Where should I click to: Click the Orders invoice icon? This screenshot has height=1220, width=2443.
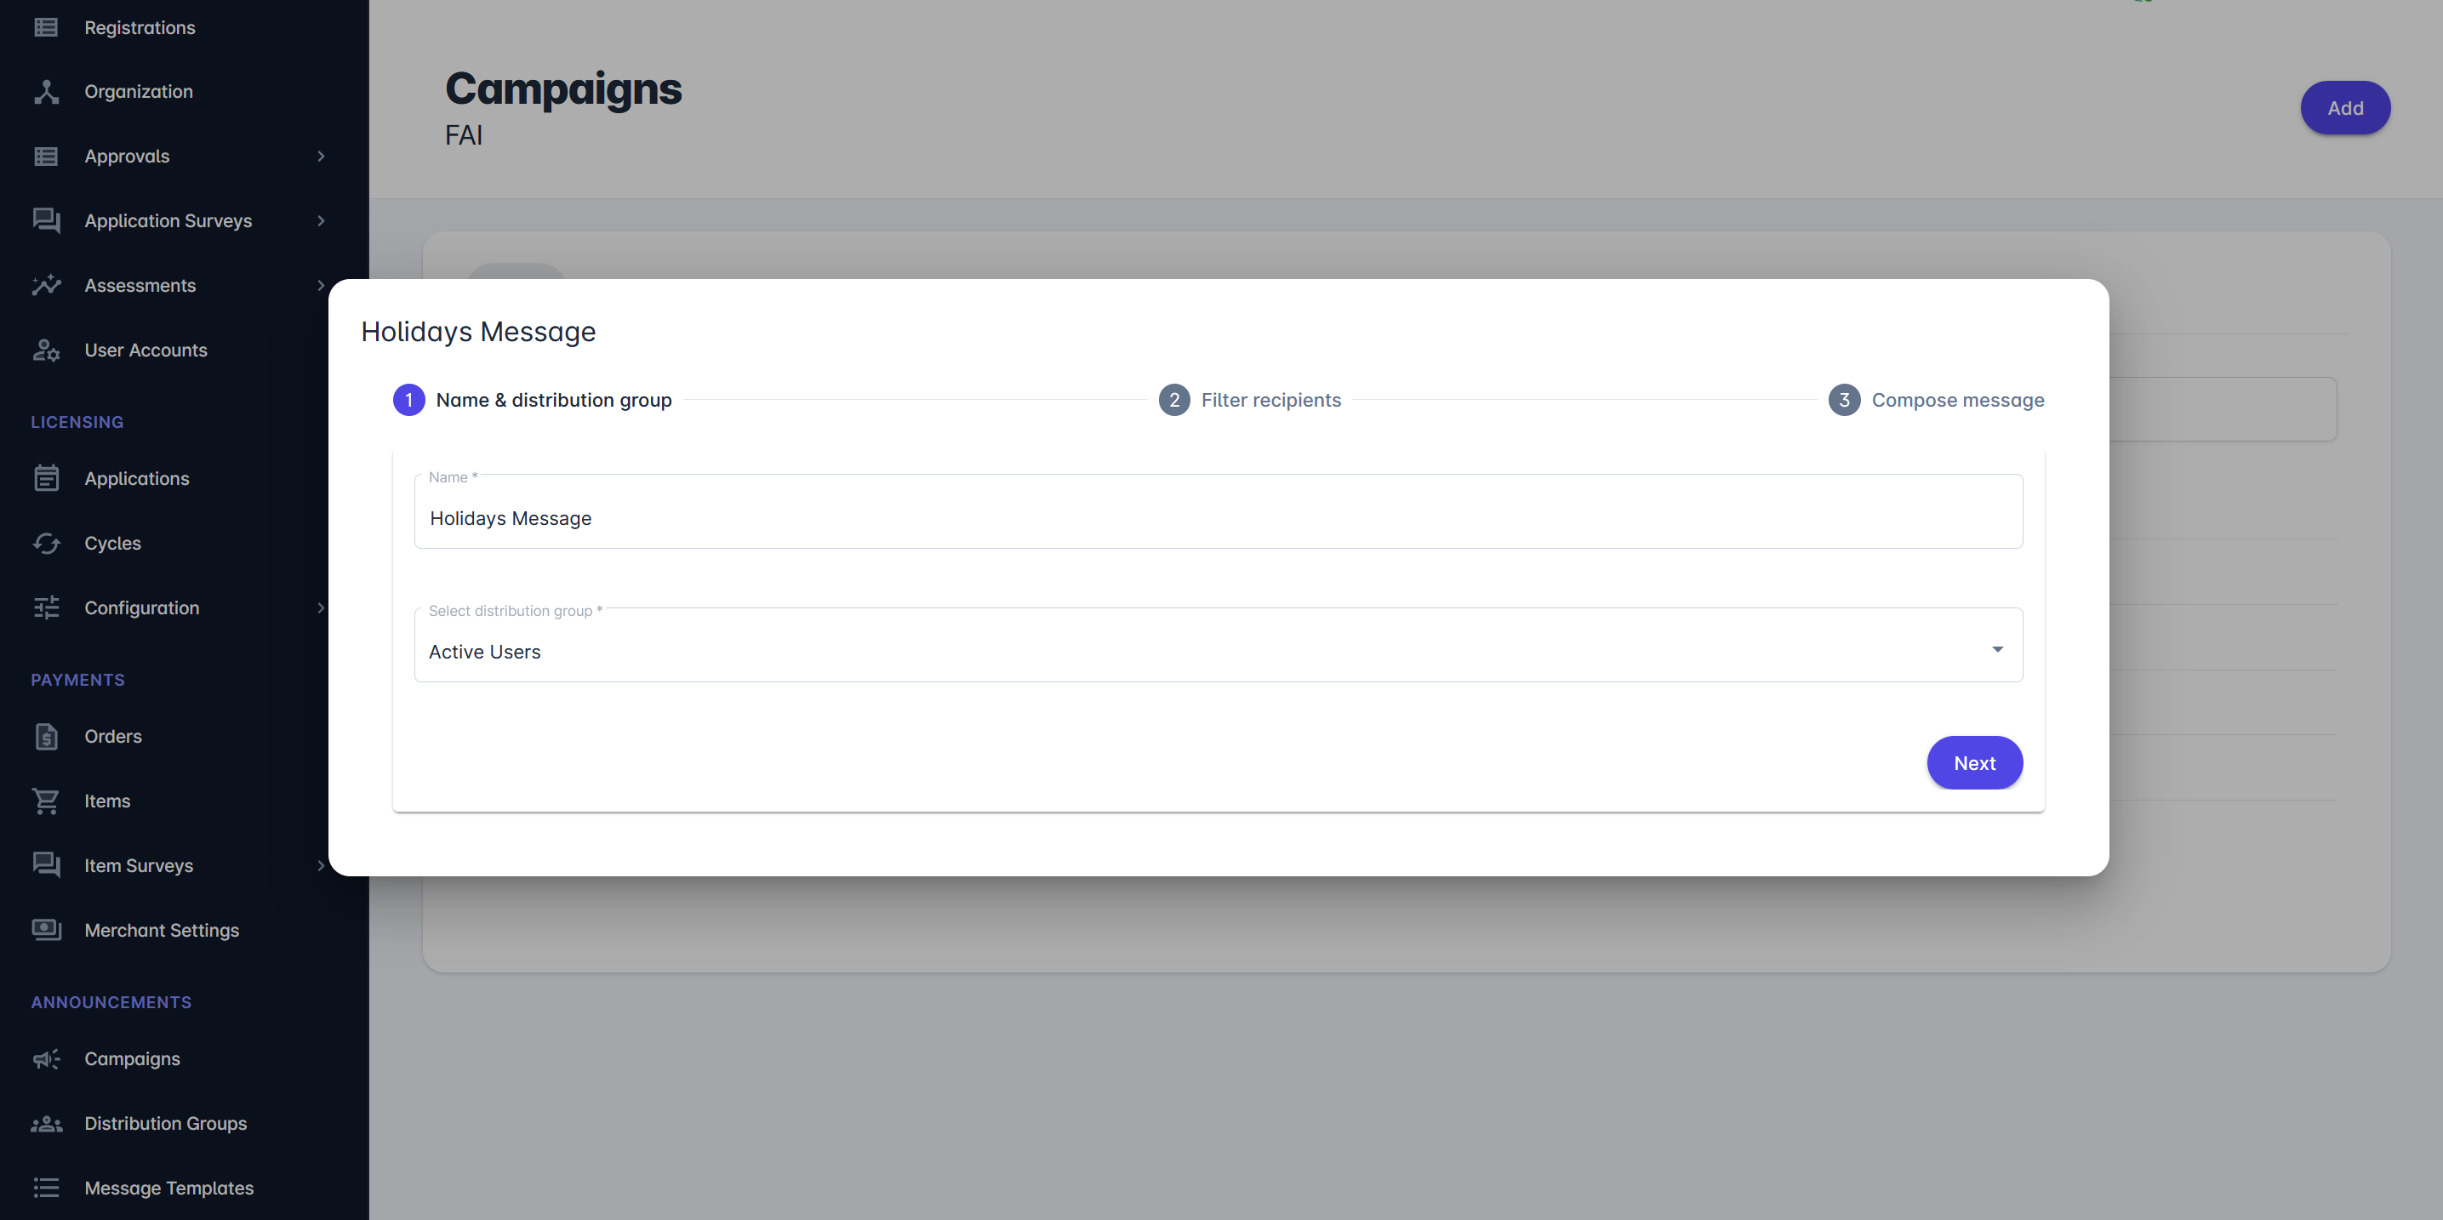[45, 737]
